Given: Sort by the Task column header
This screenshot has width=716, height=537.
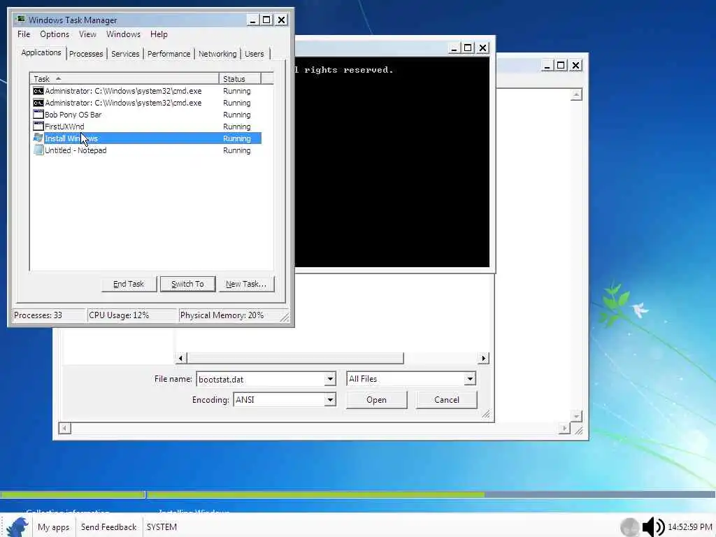Looking at the screenshot, I should click(124, 78).
